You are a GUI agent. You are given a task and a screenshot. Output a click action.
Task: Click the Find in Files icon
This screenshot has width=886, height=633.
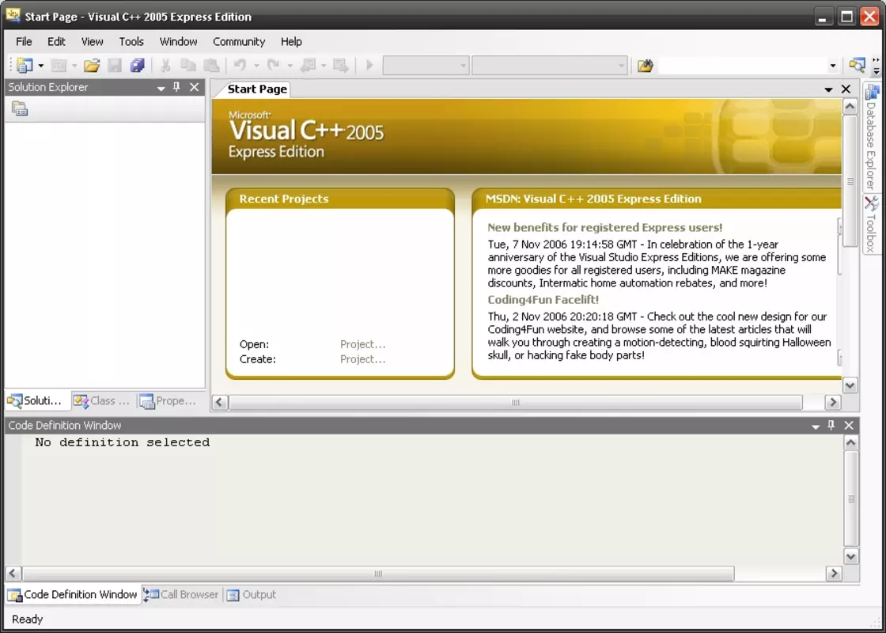tap(646, 66)
